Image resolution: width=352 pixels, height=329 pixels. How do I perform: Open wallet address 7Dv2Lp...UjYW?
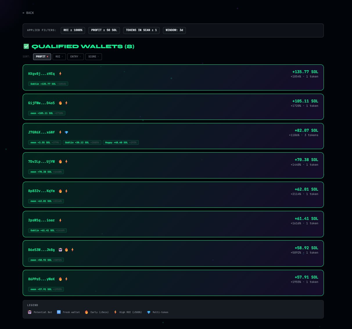coord(41,162)
